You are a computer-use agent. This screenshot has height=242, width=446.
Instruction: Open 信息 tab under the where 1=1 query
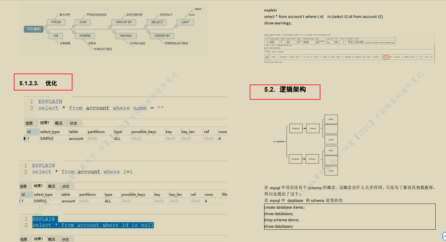click(23, 186)
